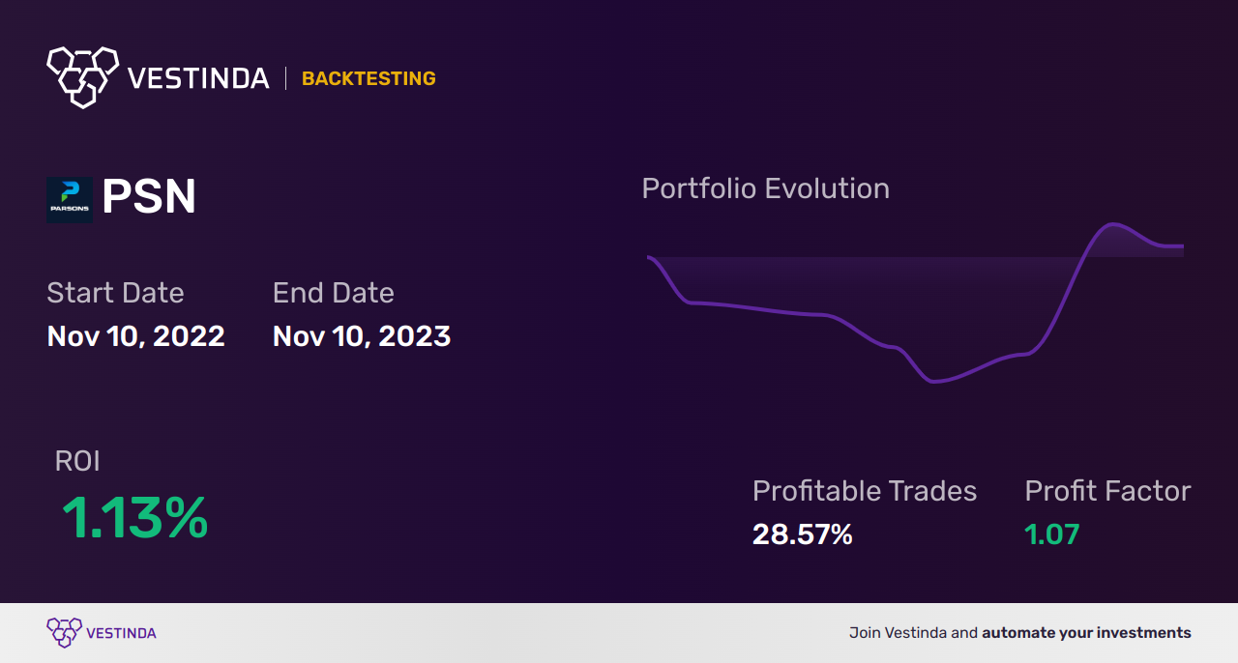Select the green 1.13% ROI value
Viewport: 1238px width, 663px height.
click(x=134, y=518)
